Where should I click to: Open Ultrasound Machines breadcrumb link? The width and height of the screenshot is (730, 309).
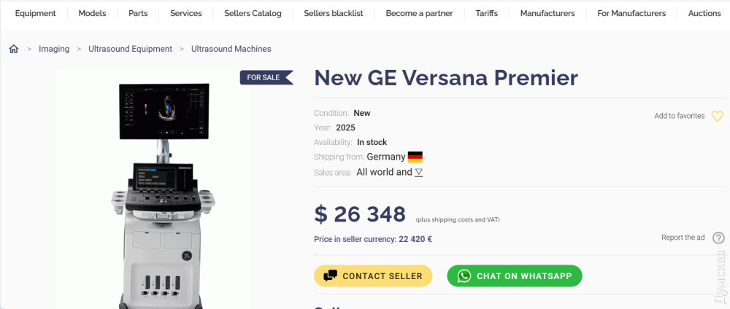click(231, 49)
